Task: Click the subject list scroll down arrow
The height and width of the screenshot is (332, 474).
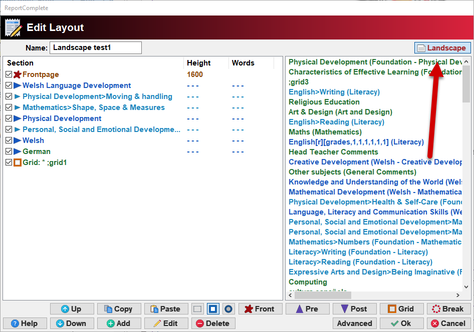Action: [x=466, y=287]
